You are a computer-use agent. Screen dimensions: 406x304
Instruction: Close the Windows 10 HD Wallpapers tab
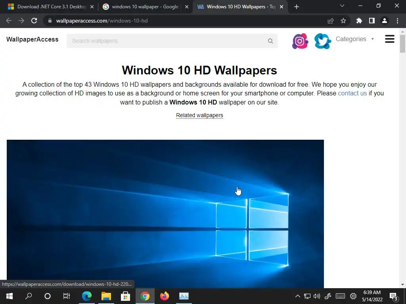[282, 7]
